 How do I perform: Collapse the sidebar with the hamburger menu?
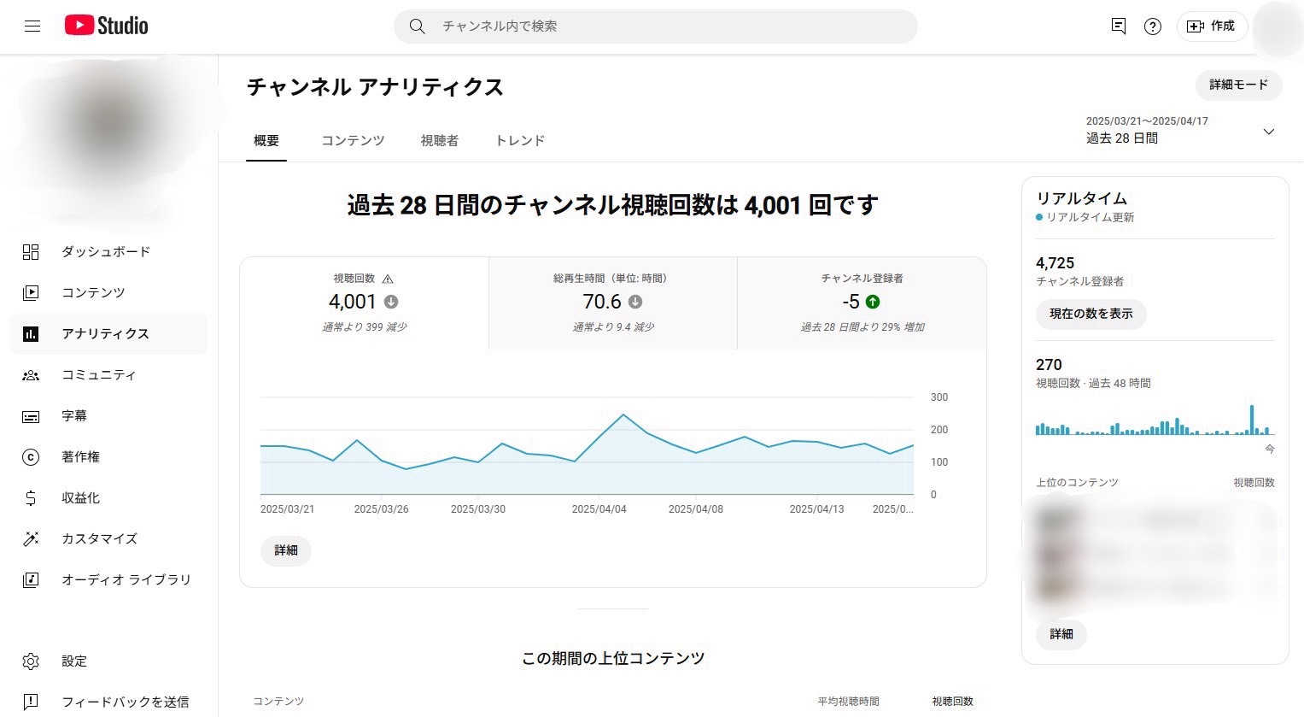tap(32, 26)
